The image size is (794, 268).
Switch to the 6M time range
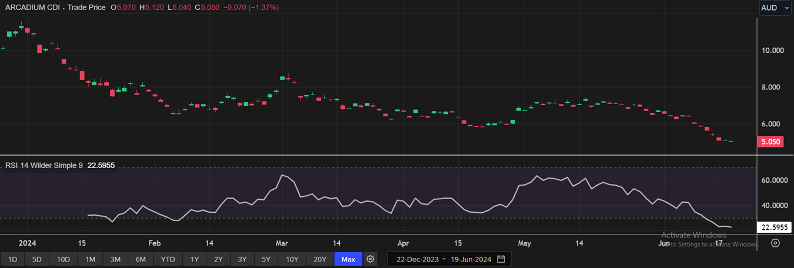(141, 259)
